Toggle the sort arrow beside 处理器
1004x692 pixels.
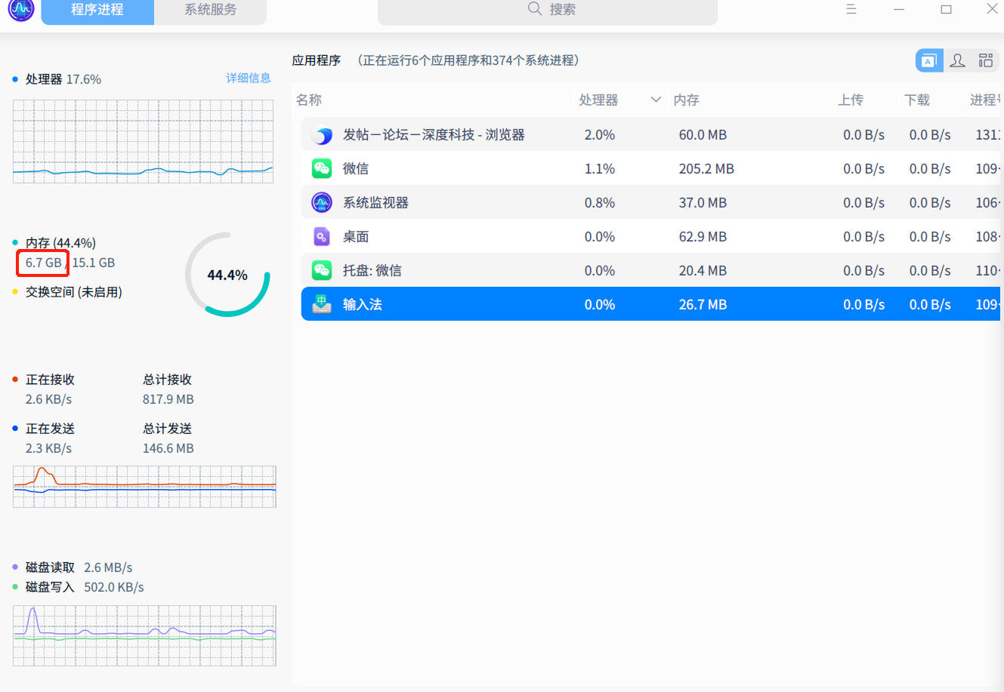[656, 100]
